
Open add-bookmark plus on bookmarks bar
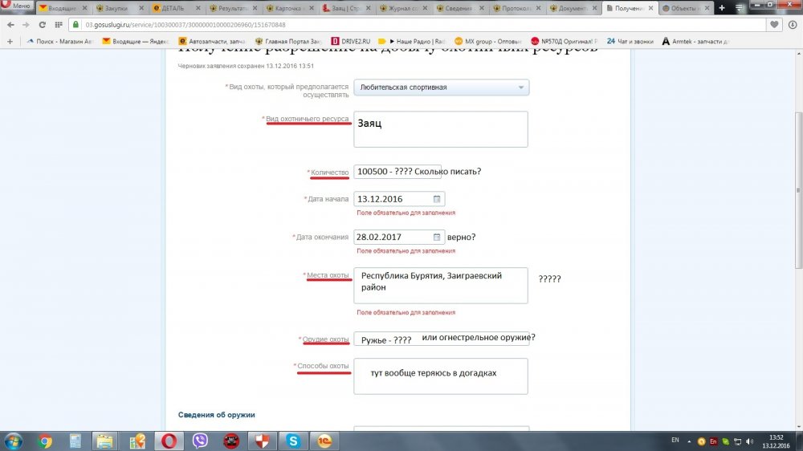(x=10, y=41)
